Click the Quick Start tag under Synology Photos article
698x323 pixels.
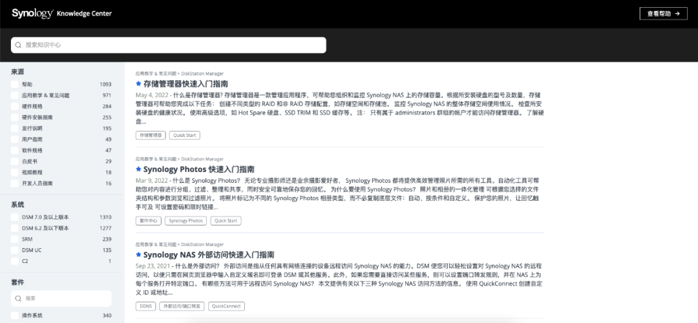click(226, 221)
